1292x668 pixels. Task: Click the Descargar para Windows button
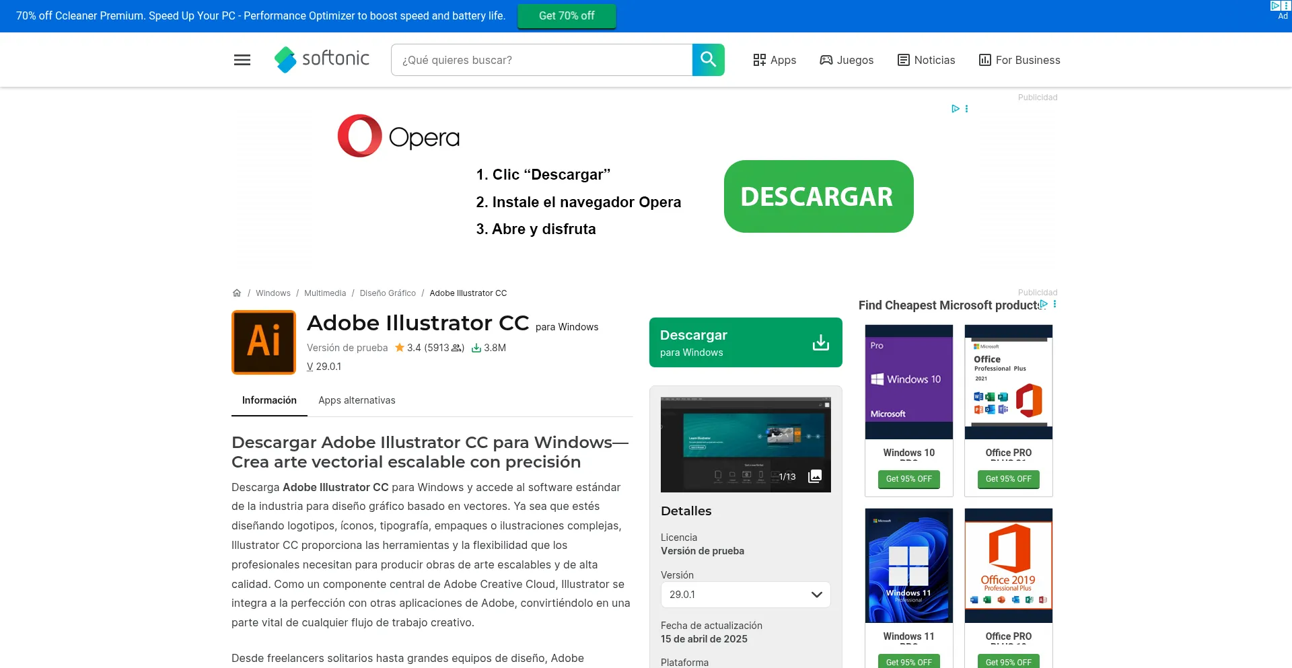pyautogui.click(x=745, y=342)
